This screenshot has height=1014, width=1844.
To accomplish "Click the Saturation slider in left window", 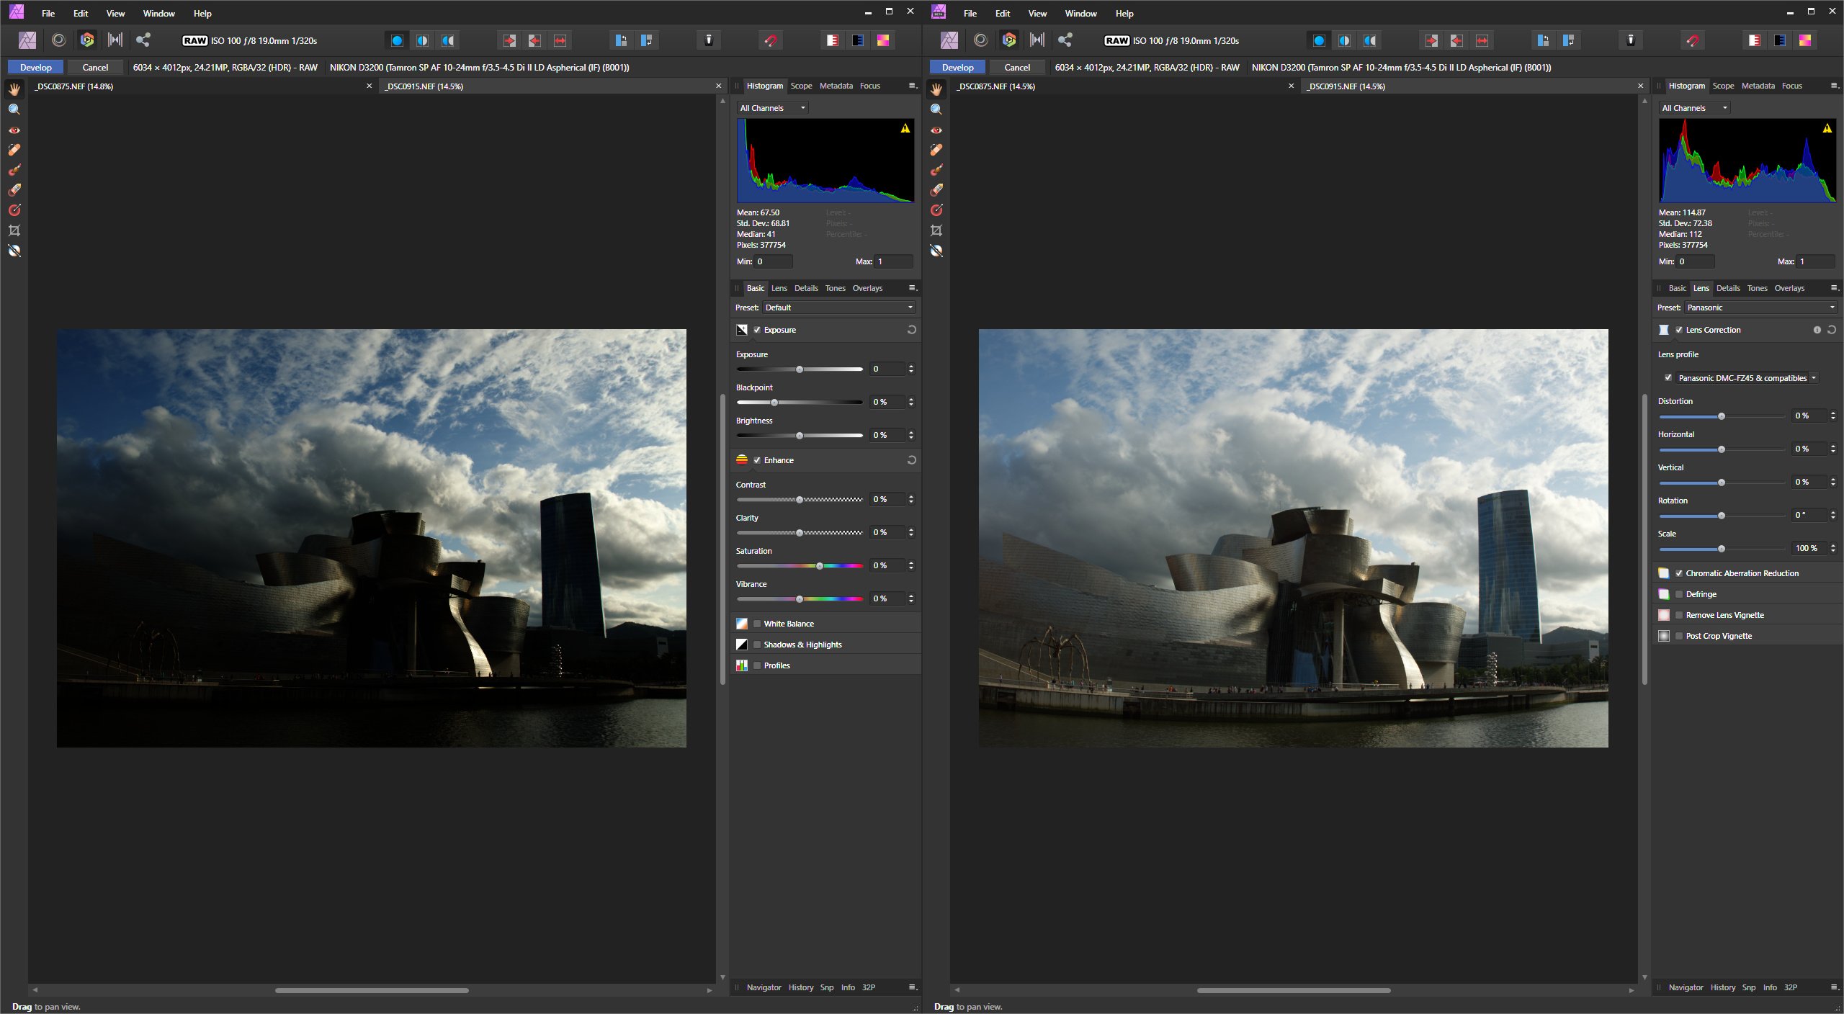I will 800,566.
